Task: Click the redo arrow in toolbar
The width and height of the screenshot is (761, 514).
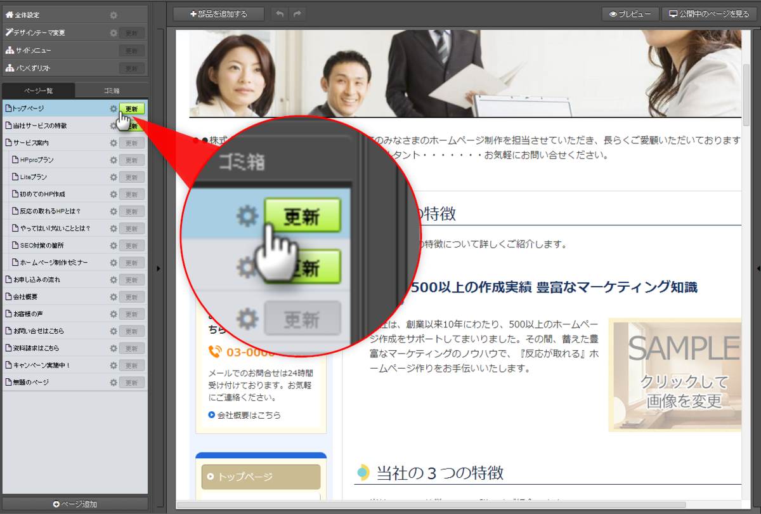Action: [297, 14]
